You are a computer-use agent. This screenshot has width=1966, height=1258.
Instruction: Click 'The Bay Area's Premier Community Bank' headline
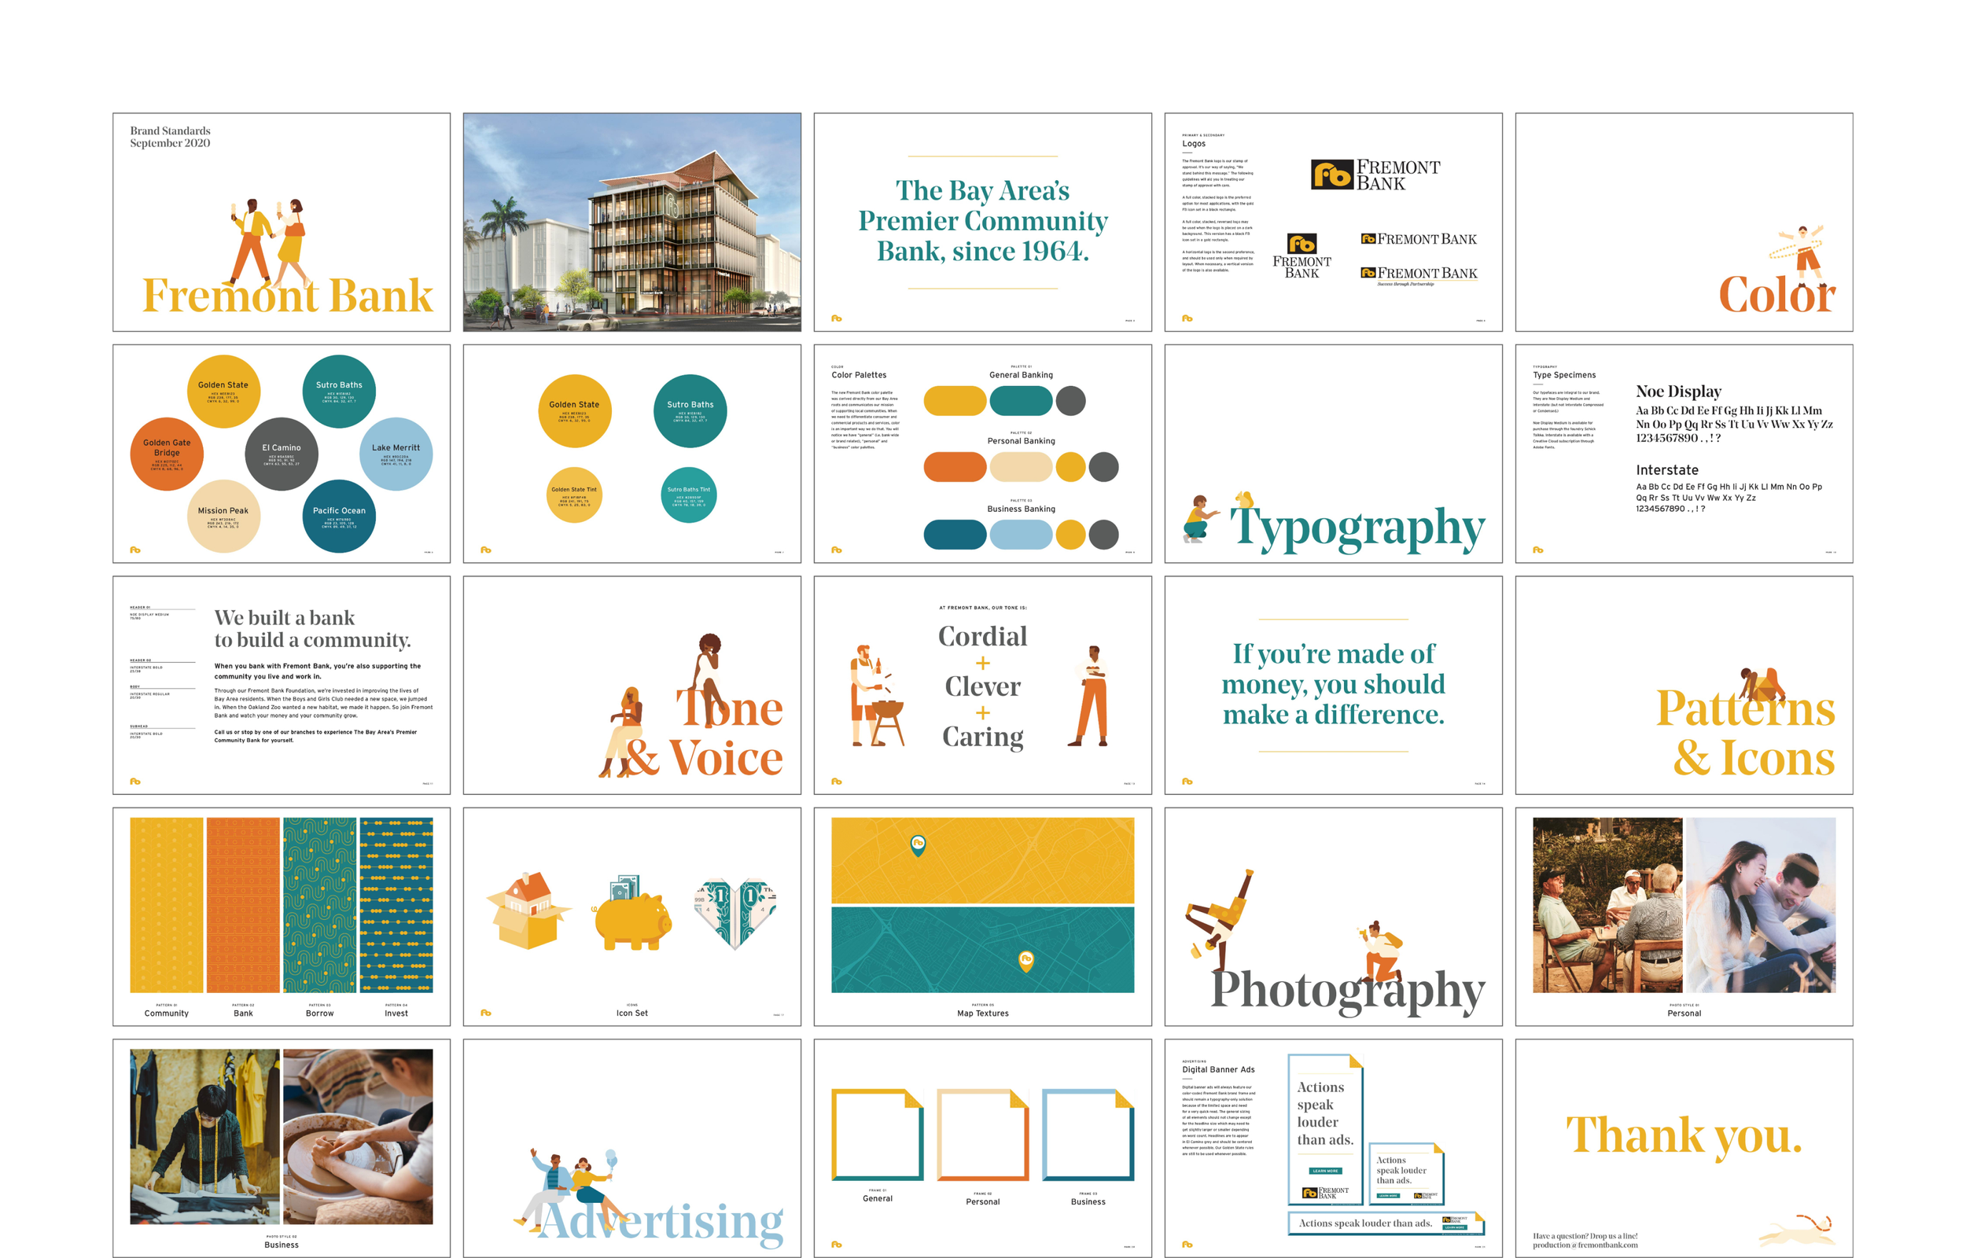[982, 221]
